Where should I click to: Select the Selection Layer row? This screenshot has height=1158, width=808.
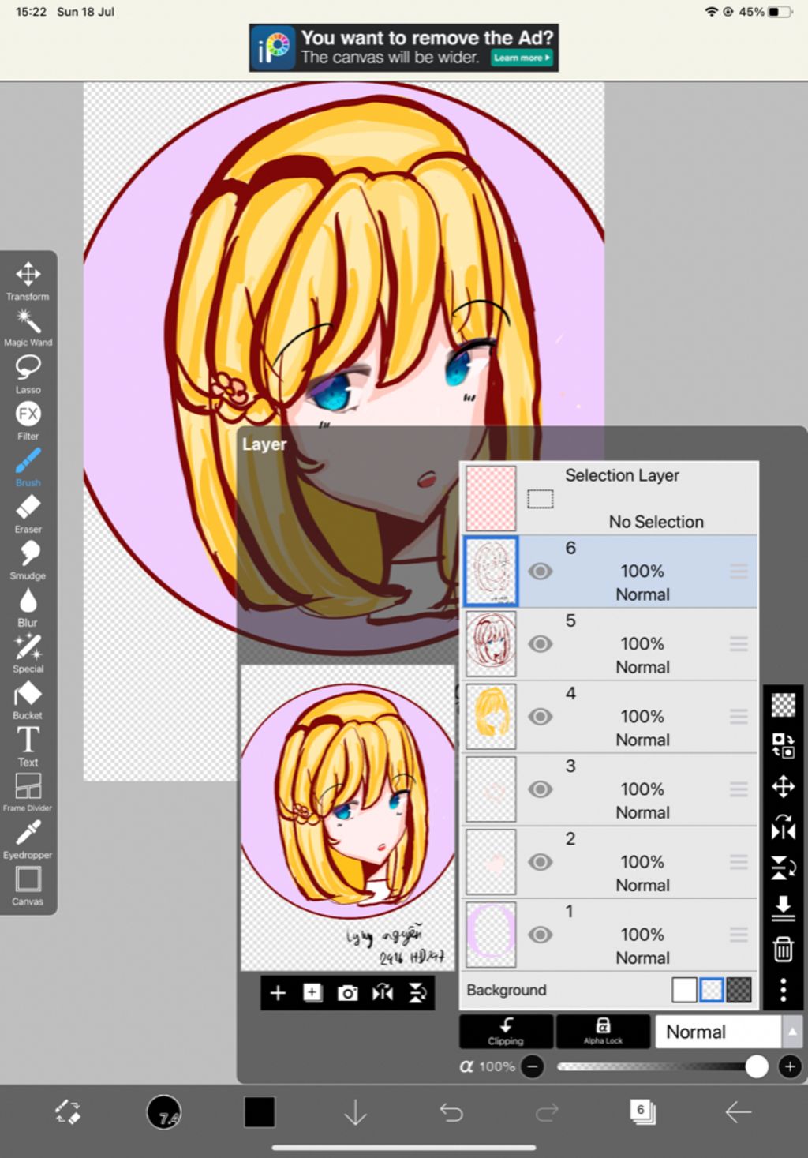click(609, 498)
